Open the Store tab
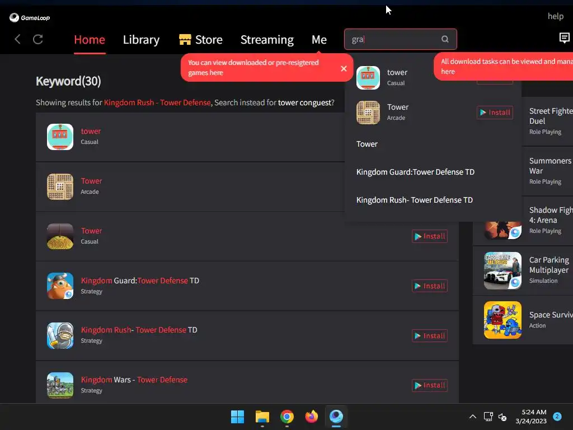The width and height of the screenshot is (573, 430). (x=209, y=40)
